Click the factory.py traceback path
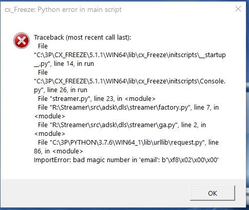The height and width of the screenshot is (210, 249). coord(121,108)
